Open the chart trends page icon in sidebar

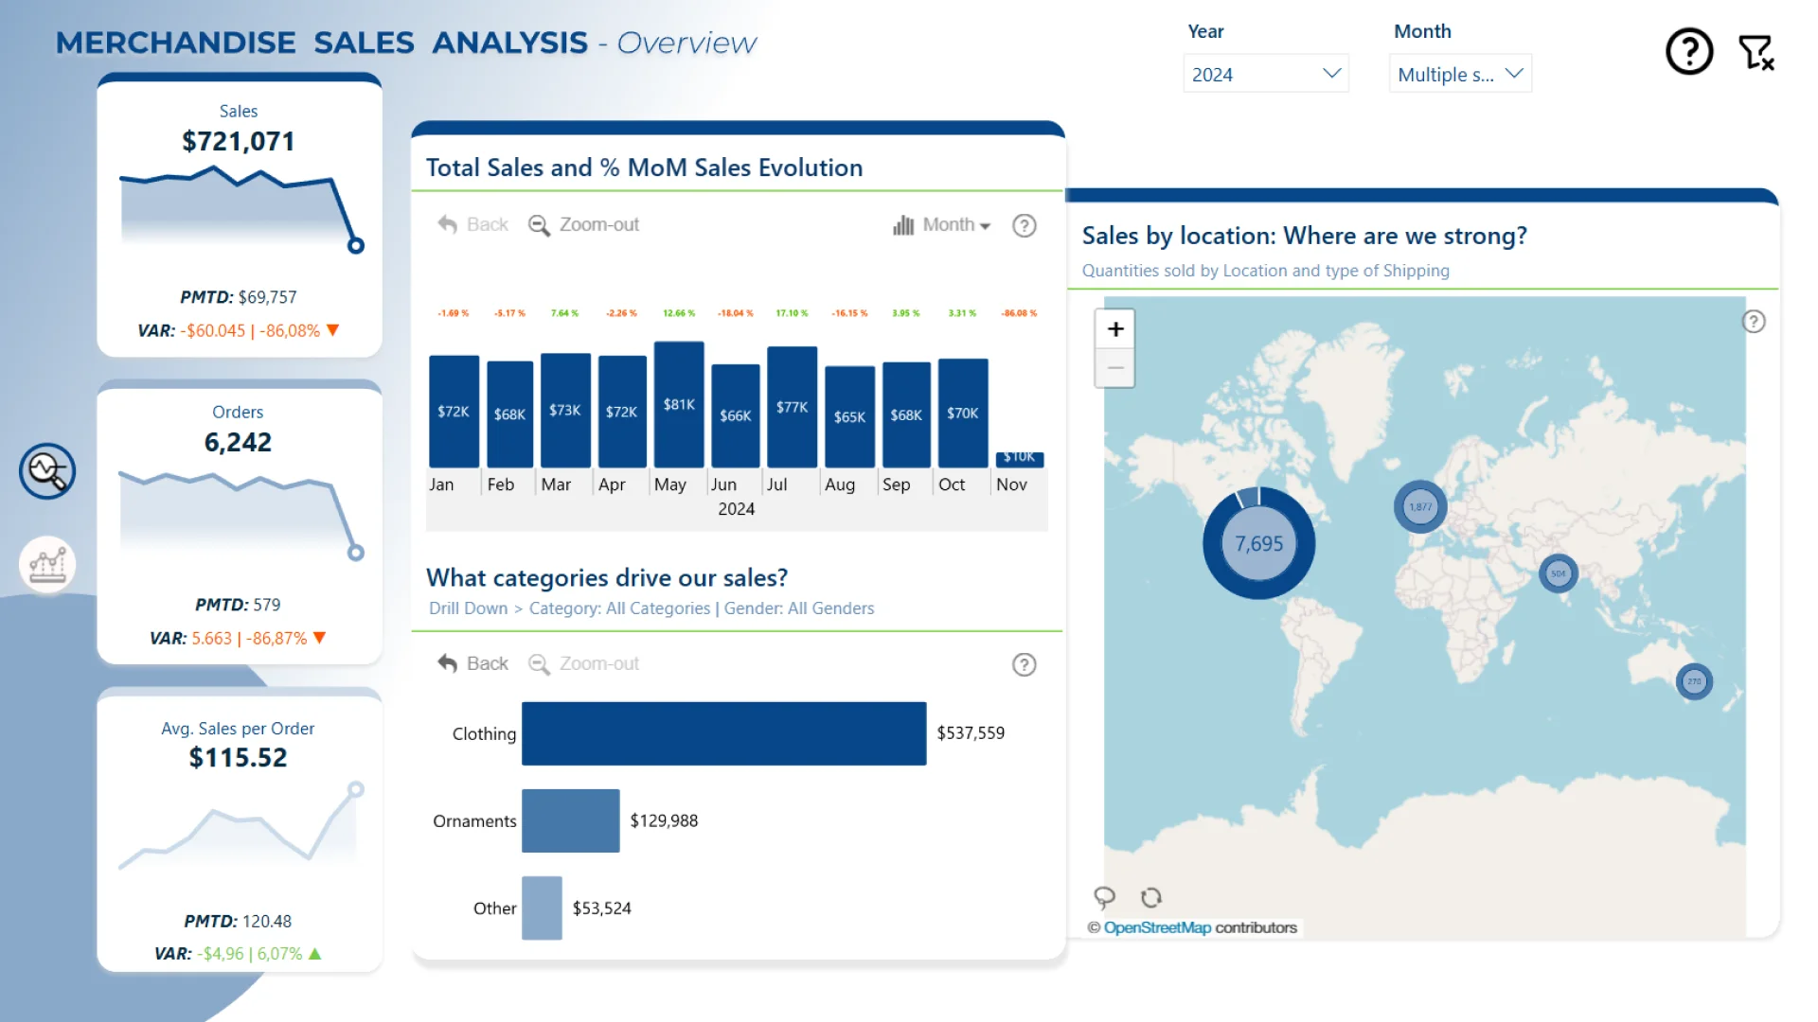tap(47, 565)
